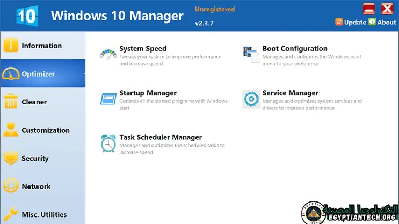Viewport: 399px width, 224px height.
Task: Click the Windows 10 Manager logo icon
Action: tap(27, 16)
